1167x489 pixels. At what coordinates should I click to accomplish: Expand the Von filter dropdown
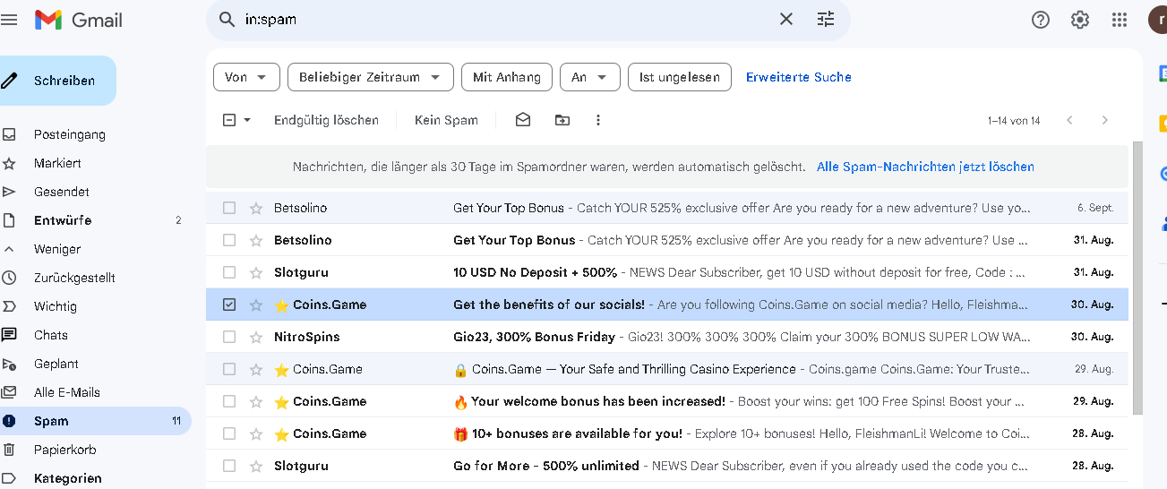246,77
